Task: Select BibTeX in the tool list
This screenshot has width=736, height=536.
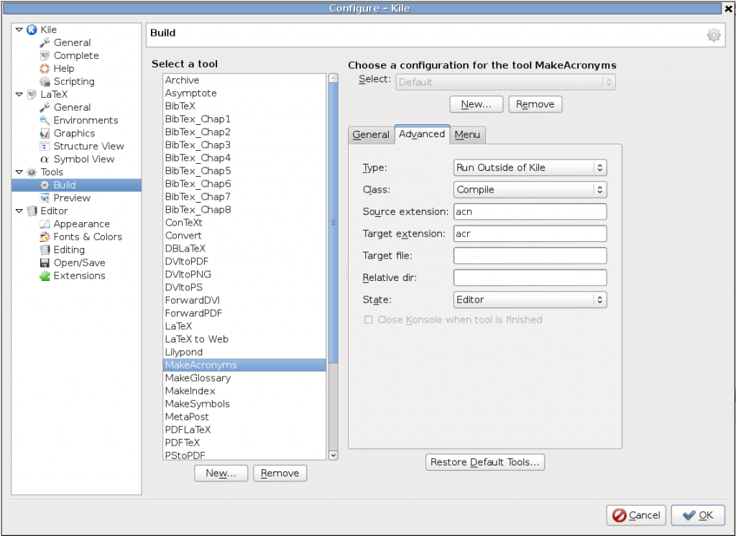Action: [244, 106]
